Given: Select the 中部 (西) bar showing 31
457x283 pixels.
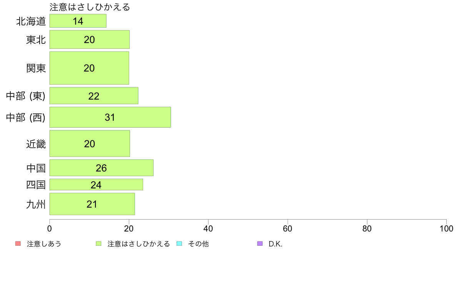Looking at the screenshot, I should [110, 117].
